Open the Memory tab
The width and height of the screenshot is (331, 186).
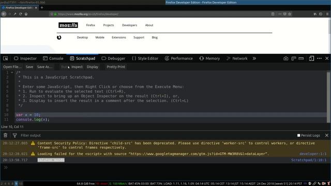click(209, 58)
